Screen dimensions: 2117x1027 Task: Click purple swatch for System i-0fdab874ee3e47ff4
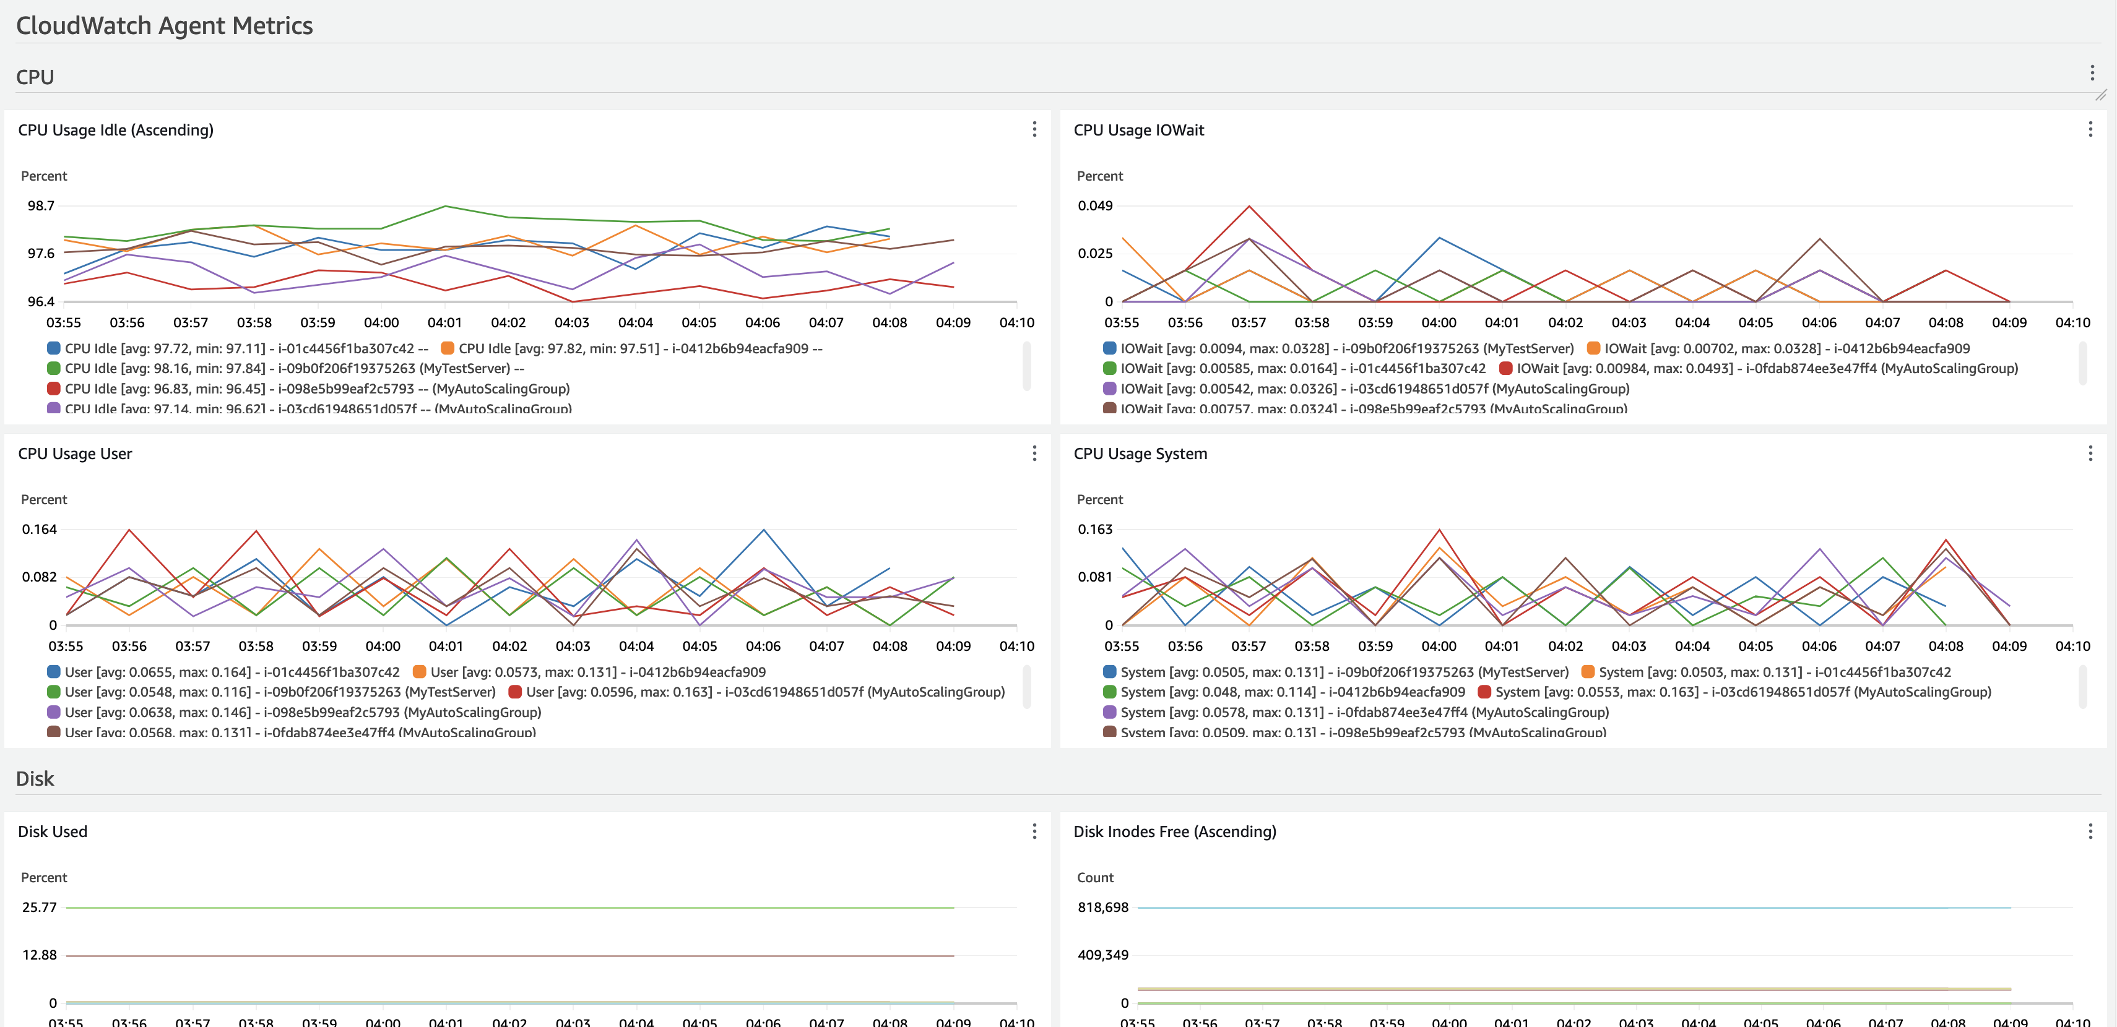click(1109, 712)
